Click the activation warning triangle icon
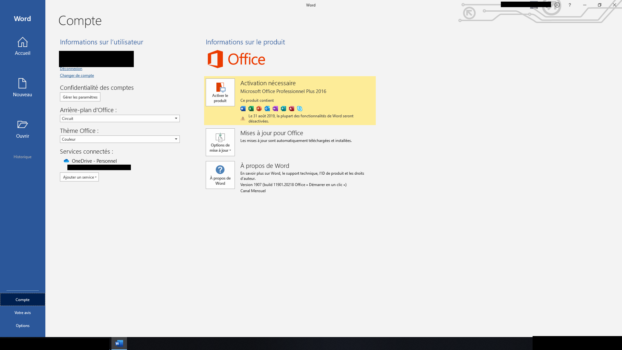This screenshot has width=622, height=350. click(243, 119)
